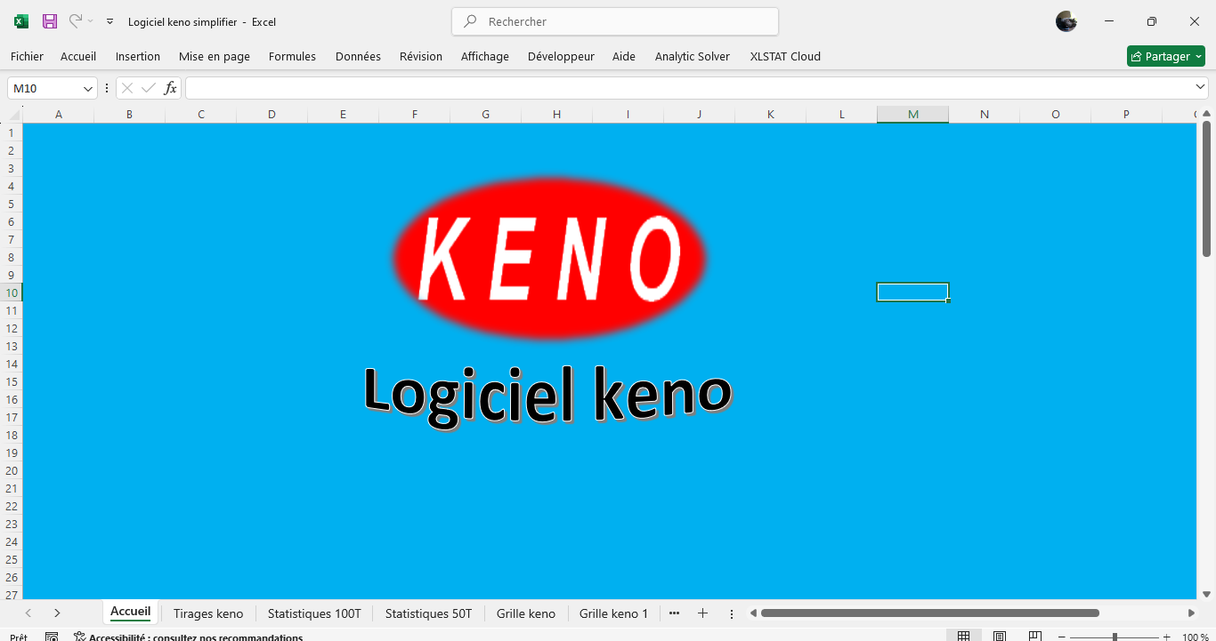Screen dimensions: 1216x641
Task: Open the Affichage ribbon tab
Action: (485, 56)
